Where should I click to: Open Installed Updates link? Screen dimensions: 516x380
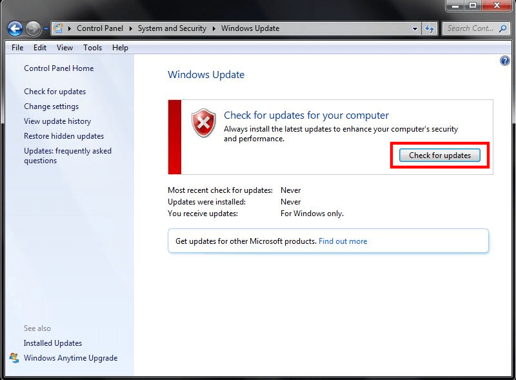coord(53,343)
